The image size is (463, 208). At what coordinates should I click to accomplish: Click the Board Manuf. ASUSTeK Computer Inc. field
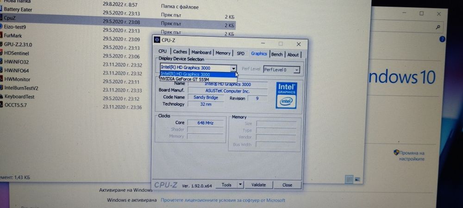pyautogui.click(x=228, y=91)
